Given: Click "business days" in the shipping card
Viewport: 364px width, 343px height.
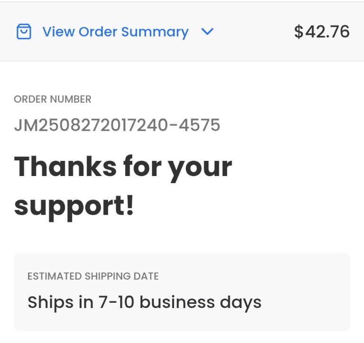Looking at the screenshot, I should click(200, 302).
